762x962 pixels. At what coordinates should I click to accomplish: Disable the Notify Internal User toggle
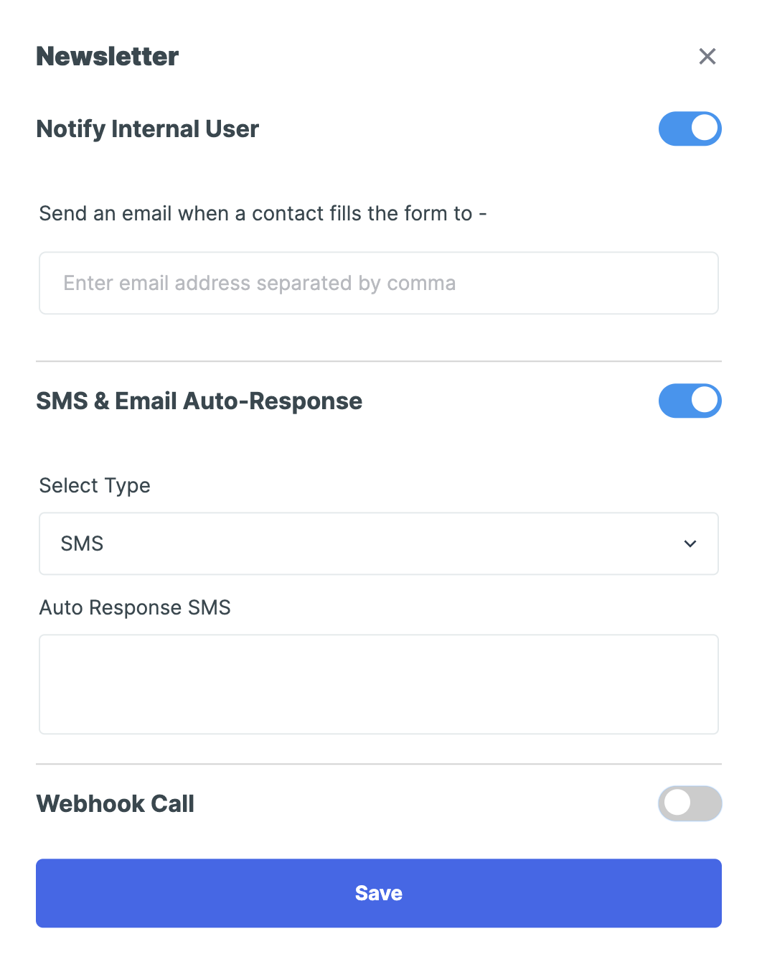[690, 129]
